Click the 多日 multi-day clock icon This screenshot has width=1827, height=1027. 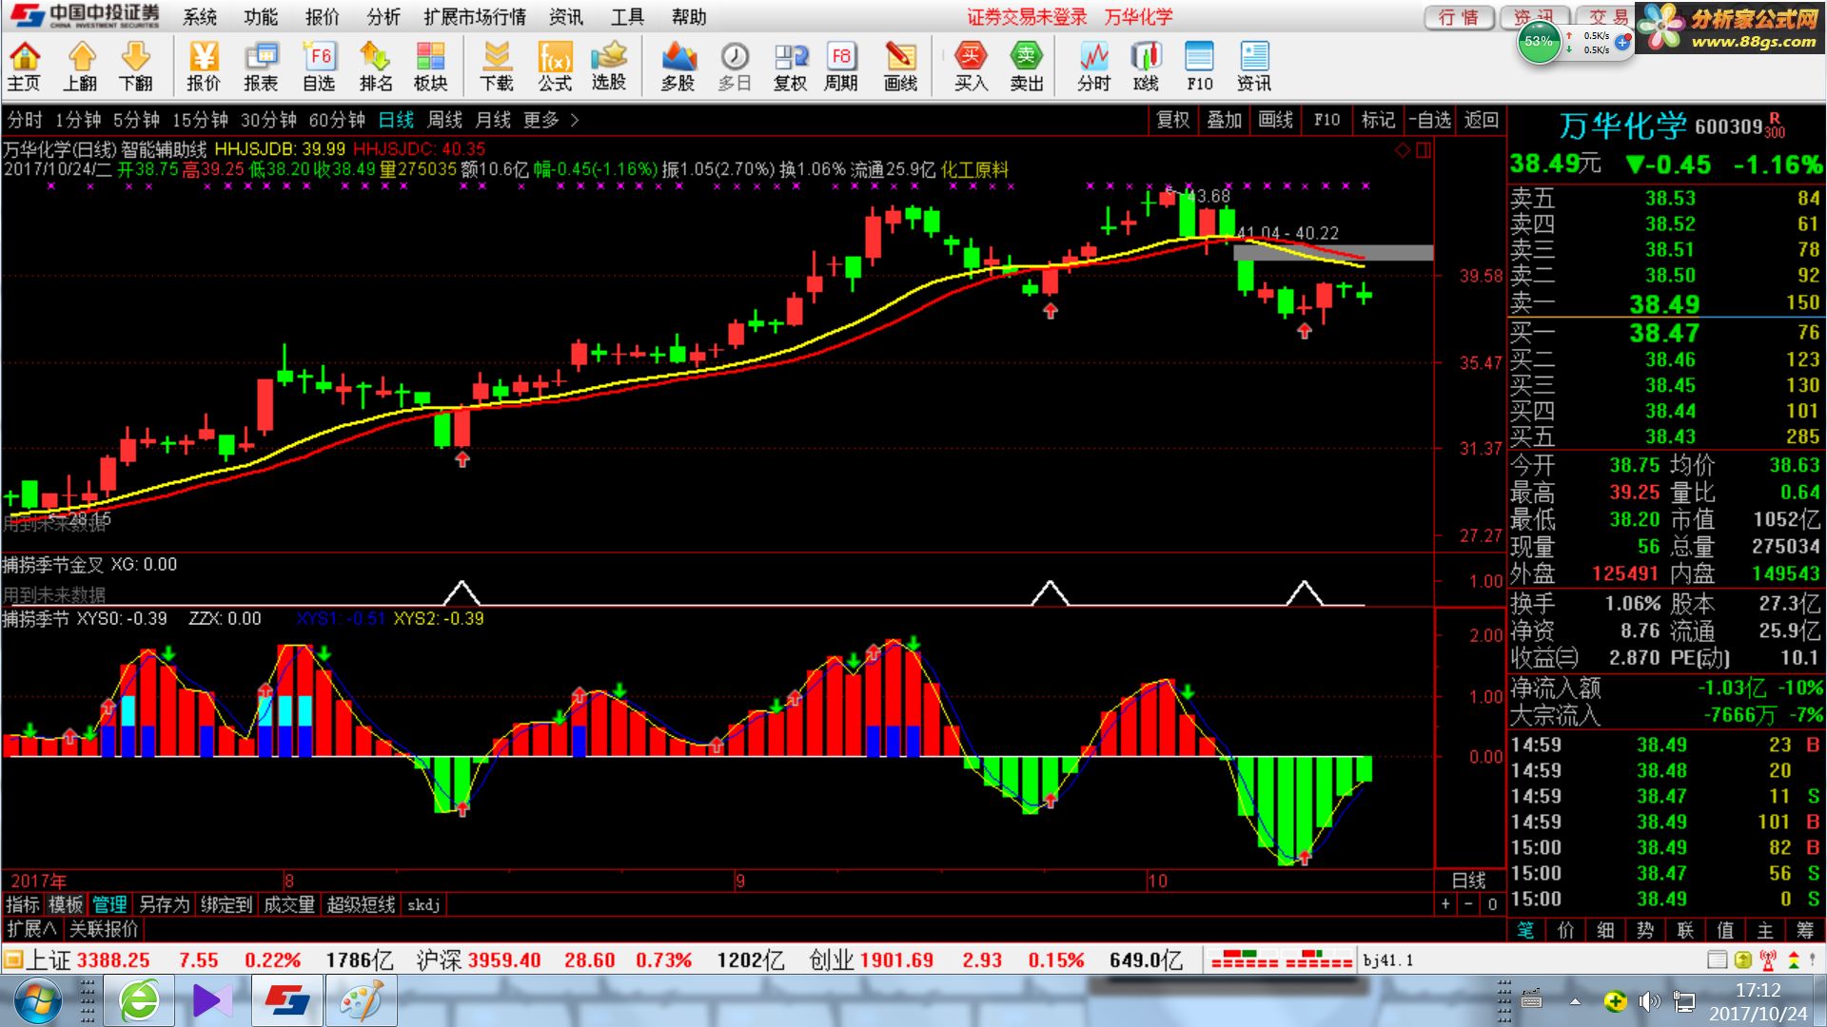(x=734, y=67)
